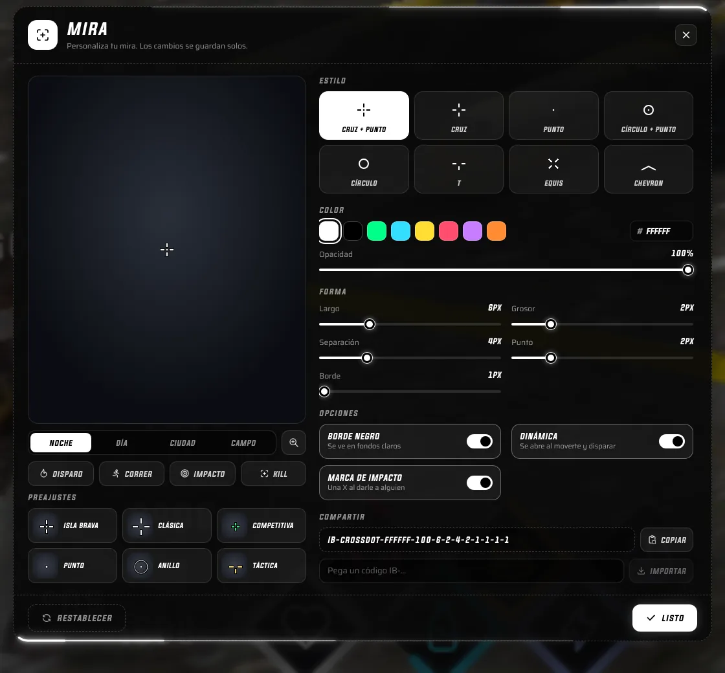This screenshot has width=725, height=673.
Task: Pick the green color swatch
Action: (x=376, y=231)
